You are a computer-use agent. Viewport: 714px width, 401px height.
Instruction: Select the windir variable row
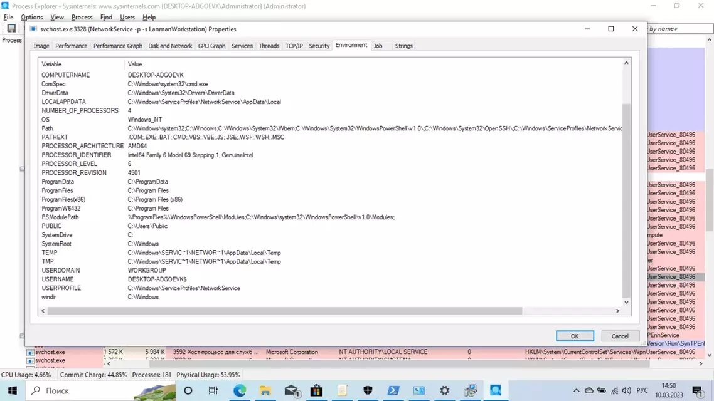331,298
